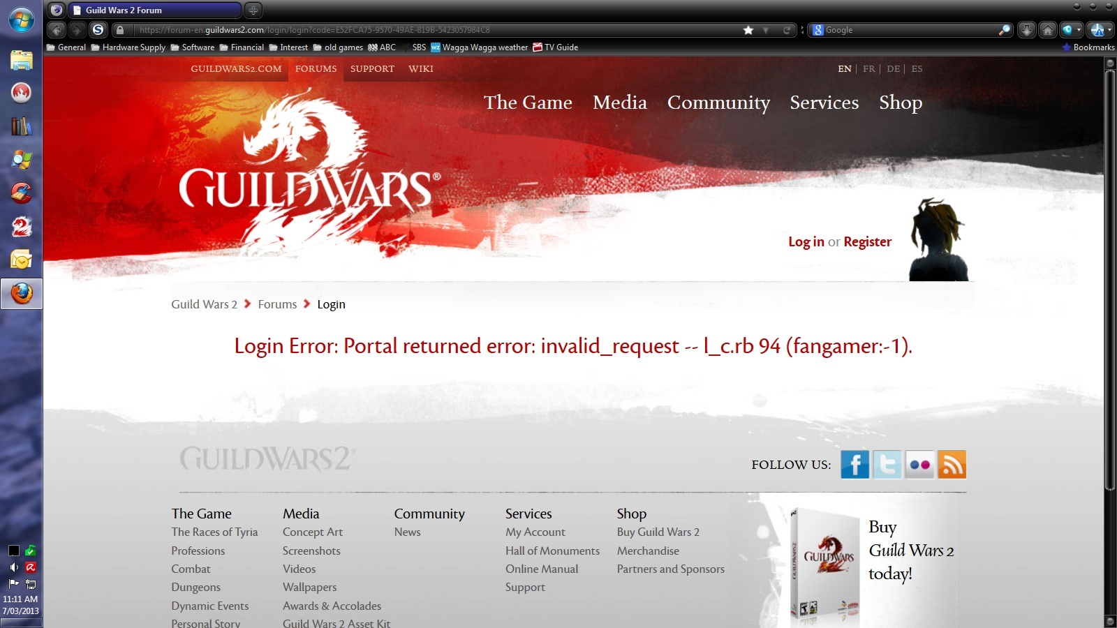1117x628 pixels.
Task: Click the Google search input field
Action: [x=910, y=30]
